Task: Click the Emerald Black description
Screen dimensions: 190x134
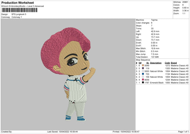Action: point(157,83)
